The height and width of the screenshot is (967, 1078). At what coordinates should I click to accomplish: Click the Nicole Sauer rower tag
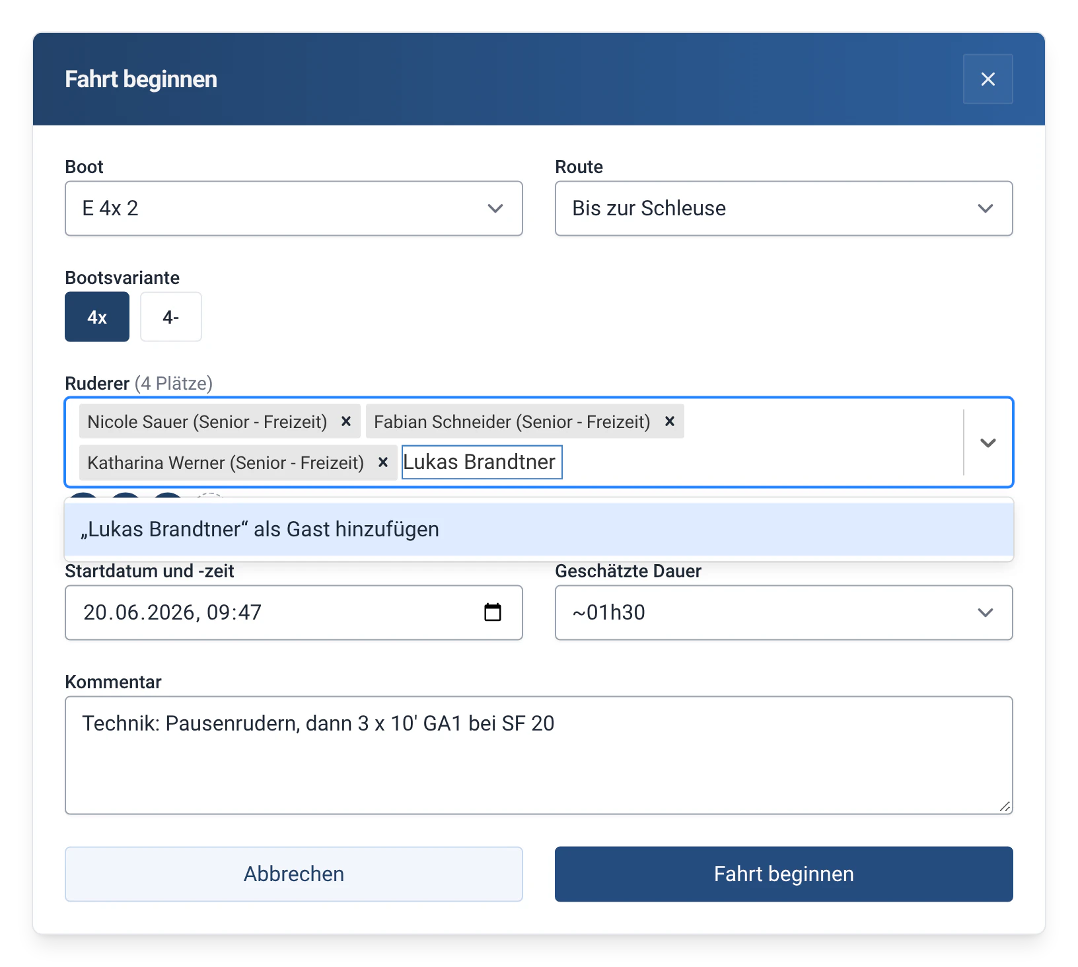pos(207,421)
